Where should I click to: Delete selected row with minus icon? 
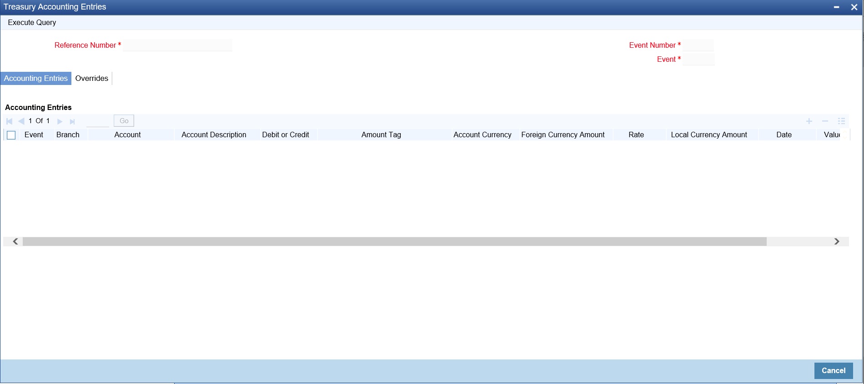point(825,121)
